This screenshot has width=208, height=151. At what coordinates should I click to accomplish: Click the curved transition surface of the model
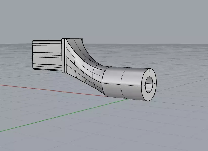(83, 63)
